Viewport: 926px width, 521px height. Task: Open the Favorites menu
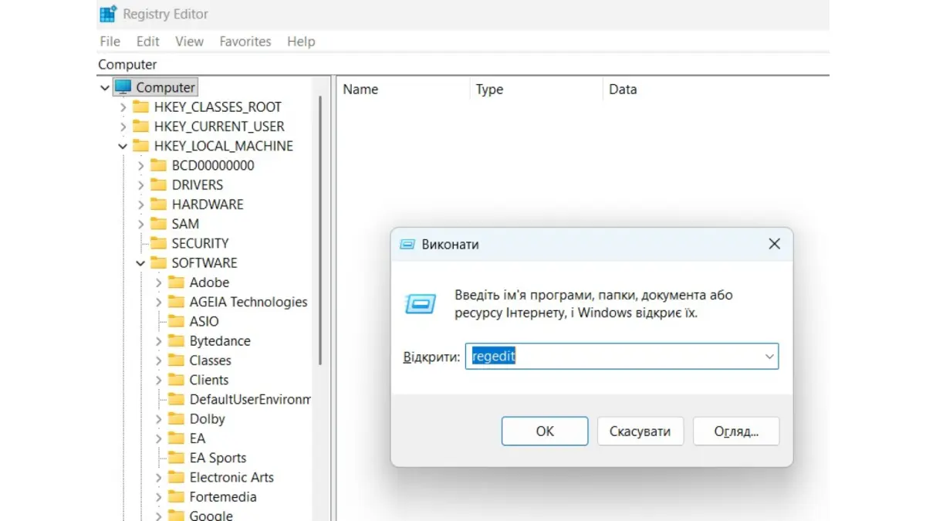coord(245,42)
